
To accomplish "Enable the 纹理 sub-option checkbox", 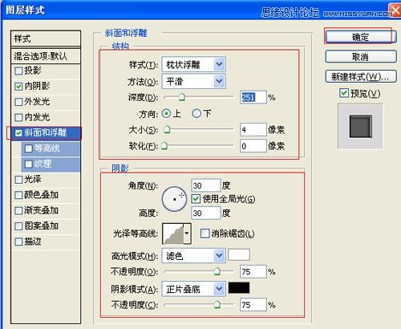I will [x=29, y=164].
